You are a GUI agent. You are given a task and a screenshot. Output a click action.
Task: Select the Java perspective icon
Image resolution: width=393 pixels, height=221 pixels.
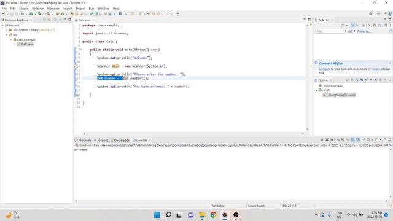pyautogui.click(x=389, y=14)
